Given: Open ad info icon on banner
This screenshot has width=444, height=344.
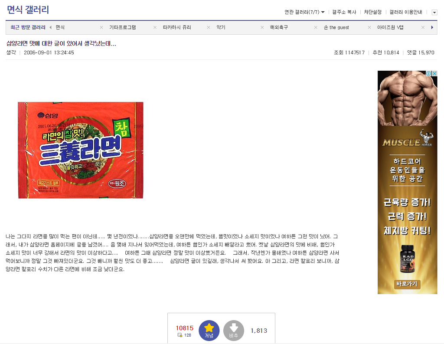Looking at the screenshot, I should [x=429, y=73].
